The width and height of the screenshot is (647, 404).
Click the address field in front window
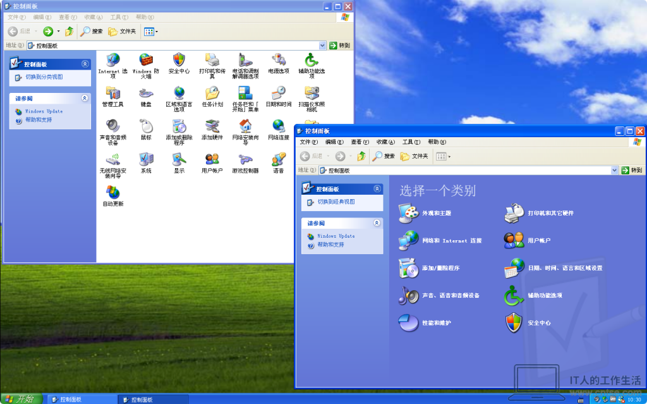[465, 170]
